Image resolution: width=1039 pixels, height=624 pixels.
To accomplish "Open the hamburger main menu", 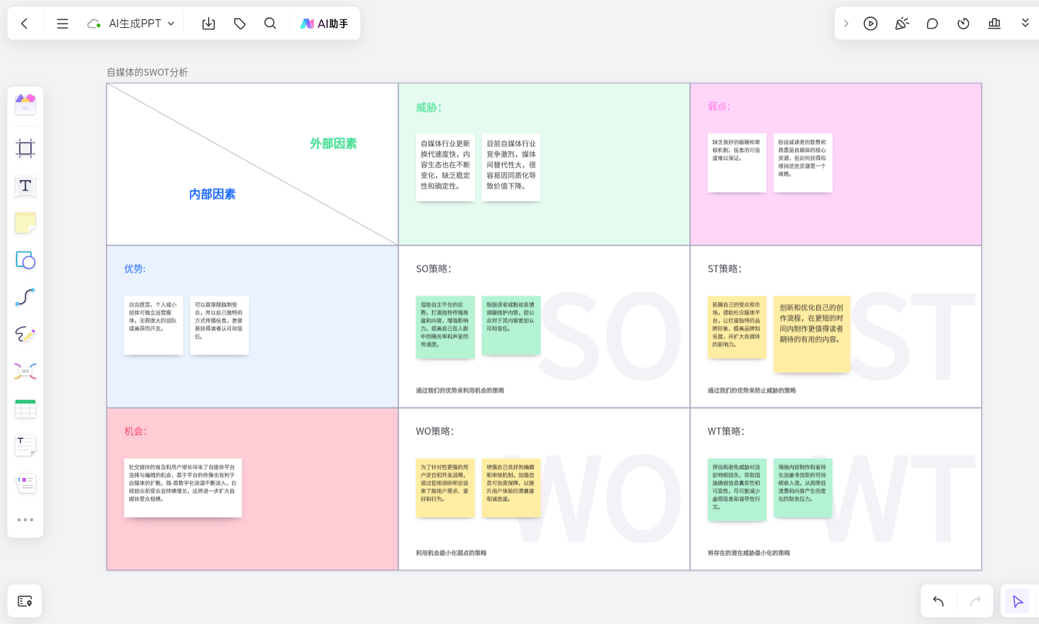I will (63, 24).
